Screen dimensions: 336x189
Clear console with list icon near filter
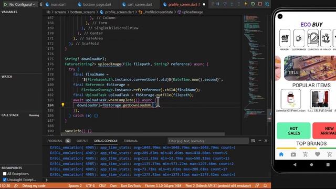[x=253, y=141]
